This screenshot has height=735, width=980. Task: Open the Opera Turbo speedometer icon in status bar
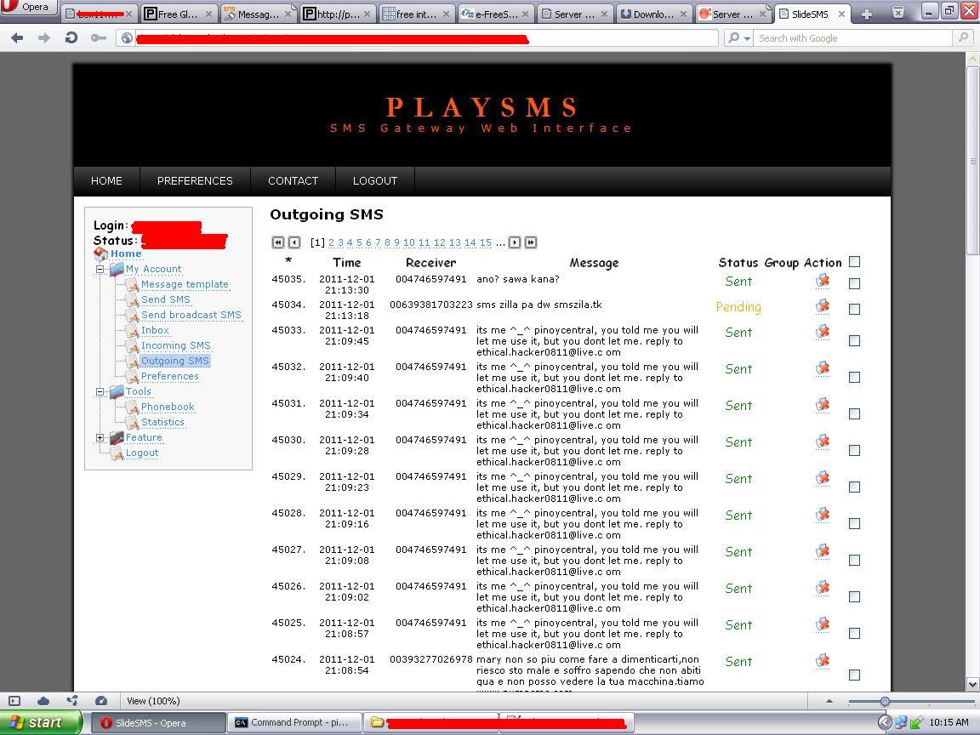pos(101,701)
